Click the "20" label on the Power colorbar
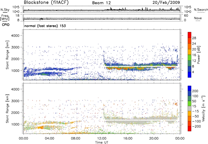208x144 pixels. click(194, 49)
